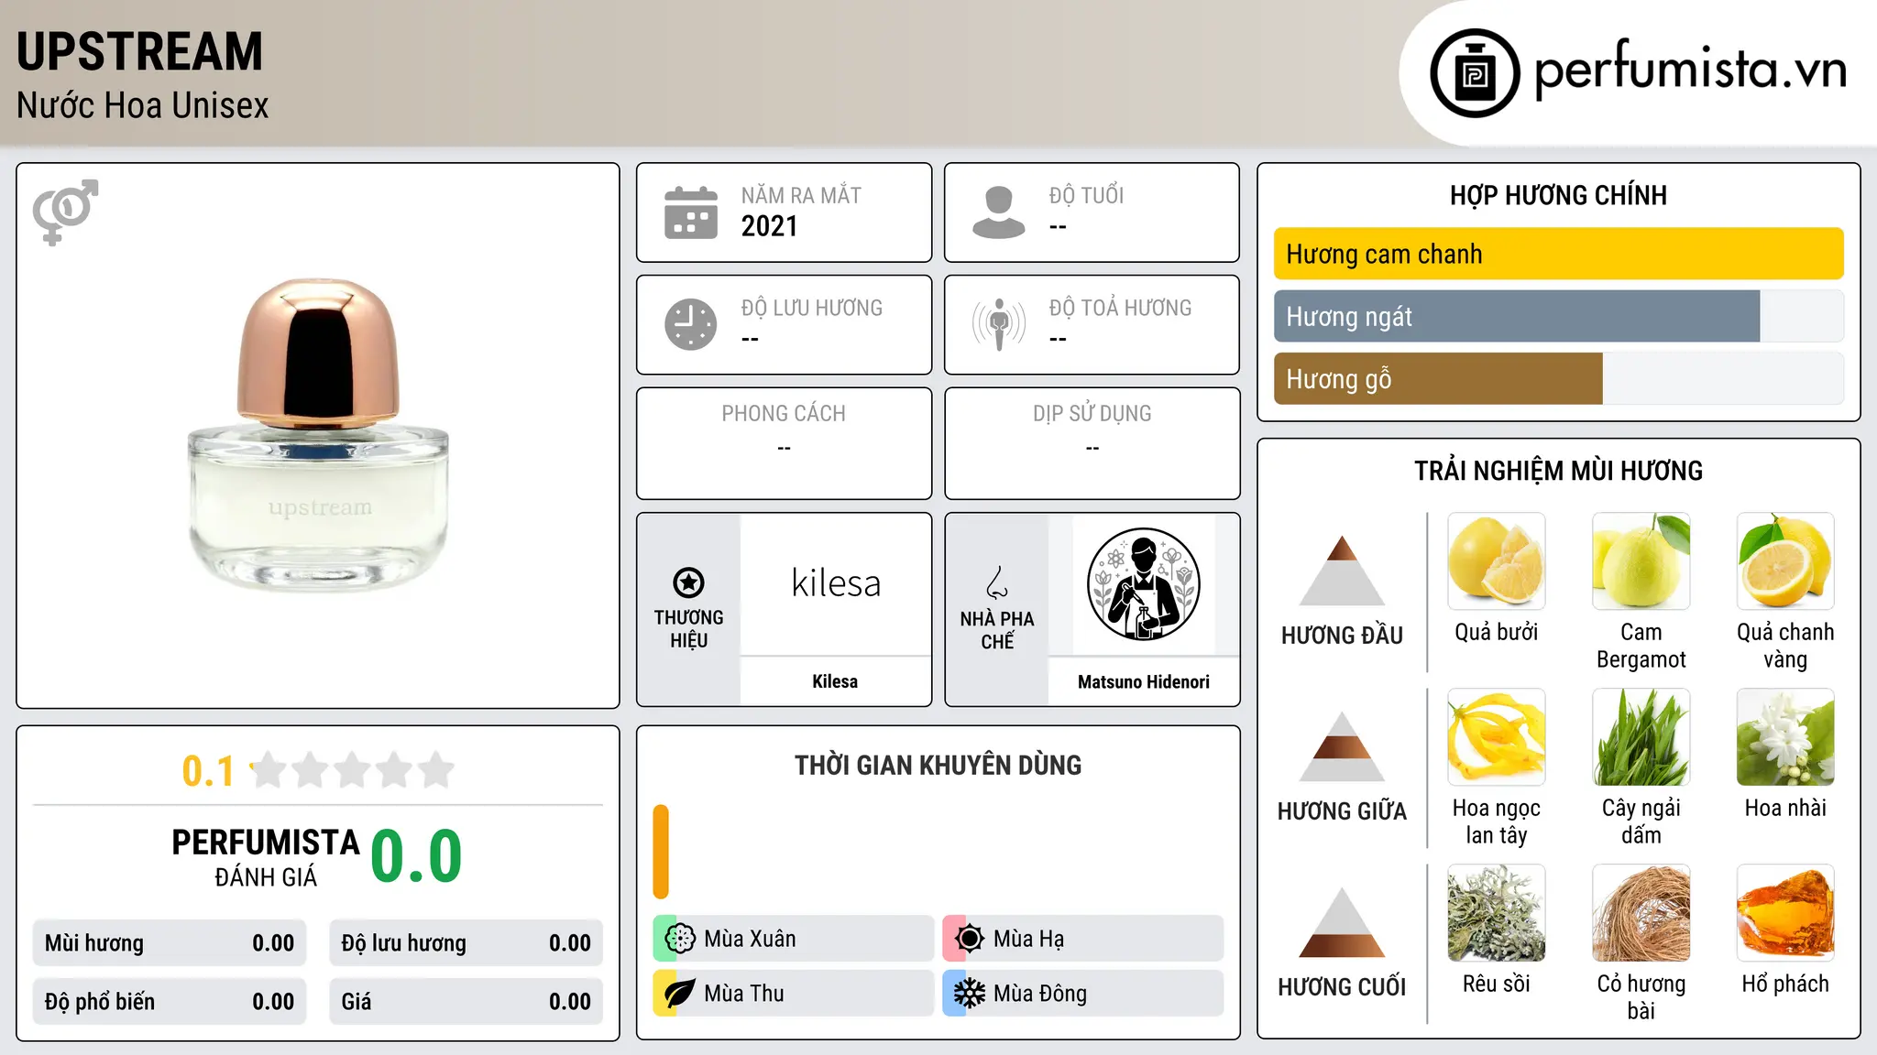This screenshot has width=1877, height=1055.
Task: Open the Kilesa brand name link
Action: click(x=835, y=681)
